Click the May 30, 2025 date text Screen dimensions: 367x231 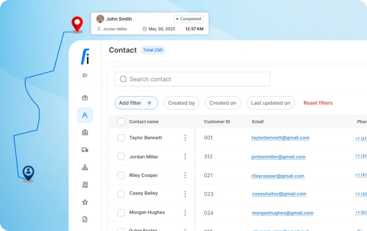click(162, 29)
